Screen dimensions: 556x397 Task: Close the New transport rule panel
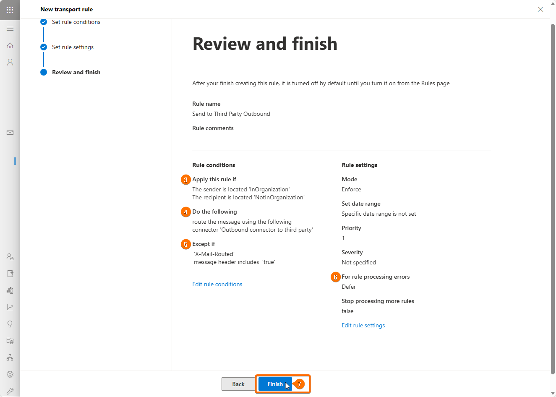(x=540, y=9)
